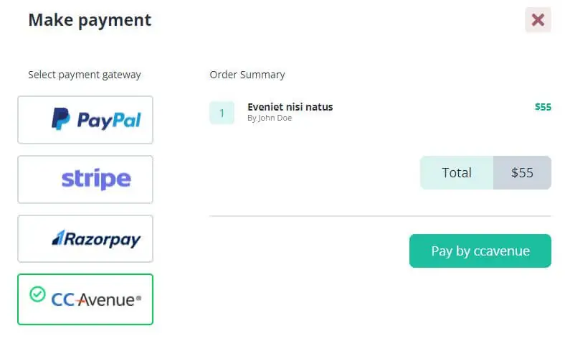Click the Total label cell
The width and height of the screenshot is (570, 341).
[x=457, y=172]
